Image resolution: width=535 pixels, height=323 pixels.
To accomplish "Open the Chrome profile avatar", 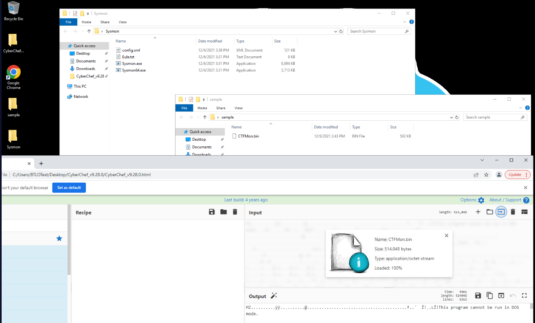I will [499, 175].
